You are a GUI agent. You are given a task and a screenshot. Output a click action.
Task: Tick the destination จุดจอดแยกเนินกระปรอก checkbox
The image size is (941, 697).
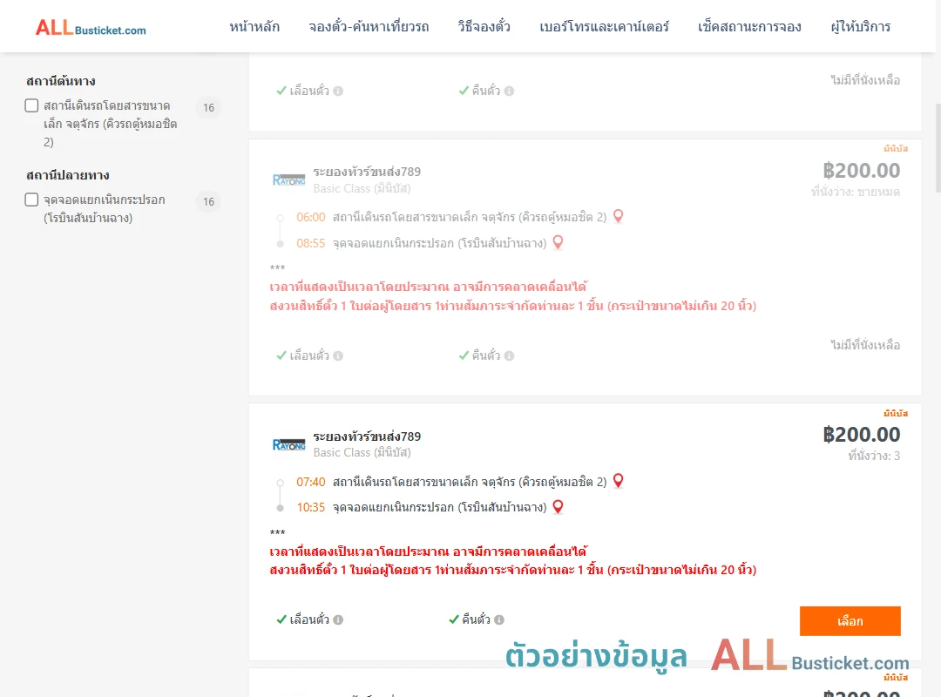click(x=32, y=200)
